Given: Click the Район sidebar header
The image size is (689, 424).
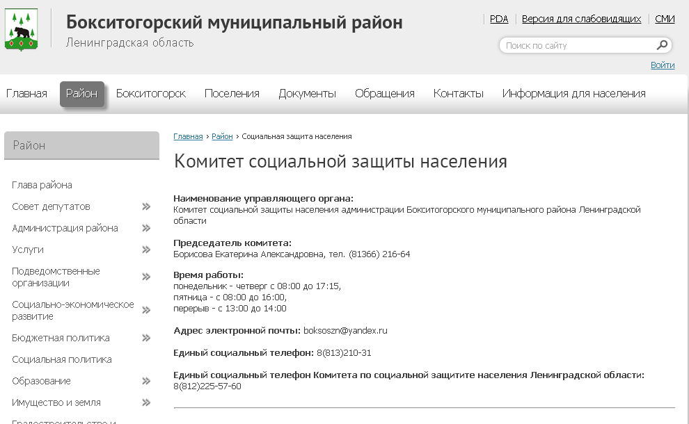Looking at the screenshot, I should click(81, 145).
